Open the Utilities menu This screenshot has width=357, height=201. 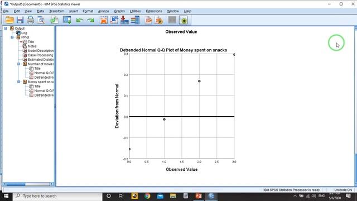click(x=135, y=11)
